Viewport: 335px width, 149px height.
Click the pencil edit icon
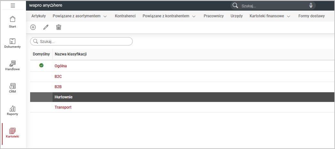point(46,27)
